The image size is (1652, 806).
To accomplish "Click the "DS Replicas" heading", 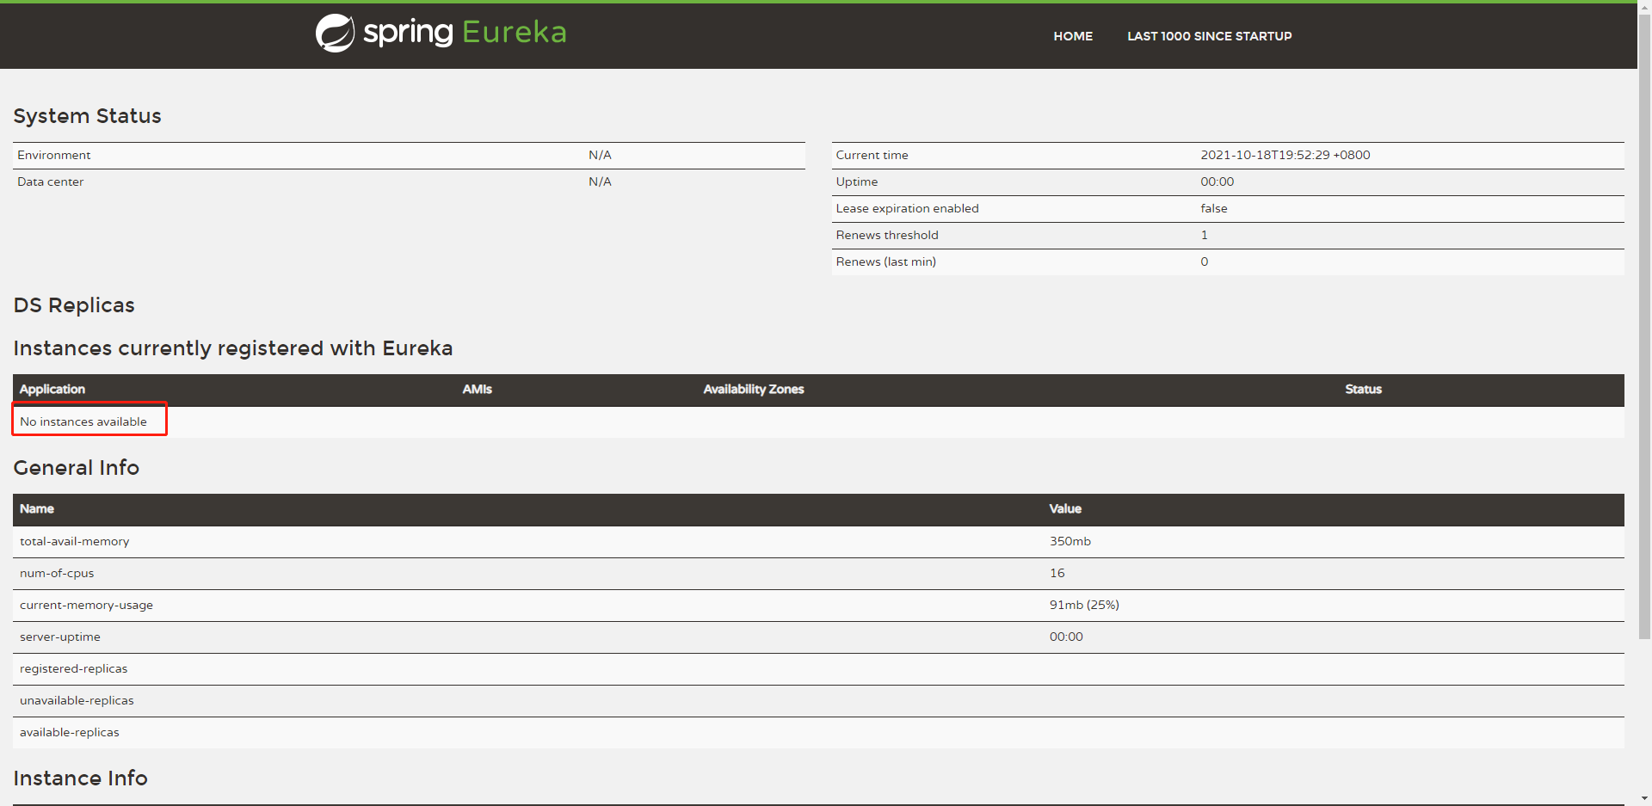I will pos(74,305).
